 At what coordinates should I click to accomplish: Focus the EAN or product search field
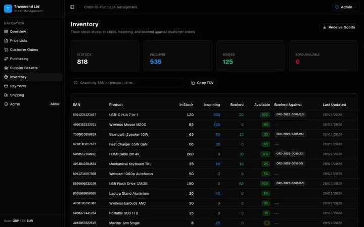pyautogui.click(x=127, y=83)
